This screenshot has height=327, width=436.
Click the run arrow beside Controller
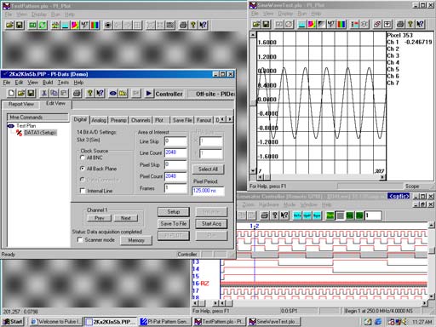pos(148,94)
